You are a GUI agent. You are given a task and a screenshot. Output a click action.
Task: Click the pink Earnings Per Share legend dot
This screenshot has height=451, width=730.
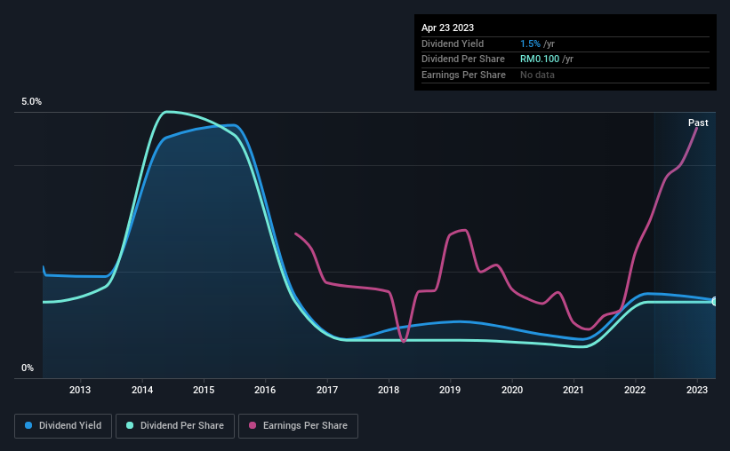click(x=253, y=425)
